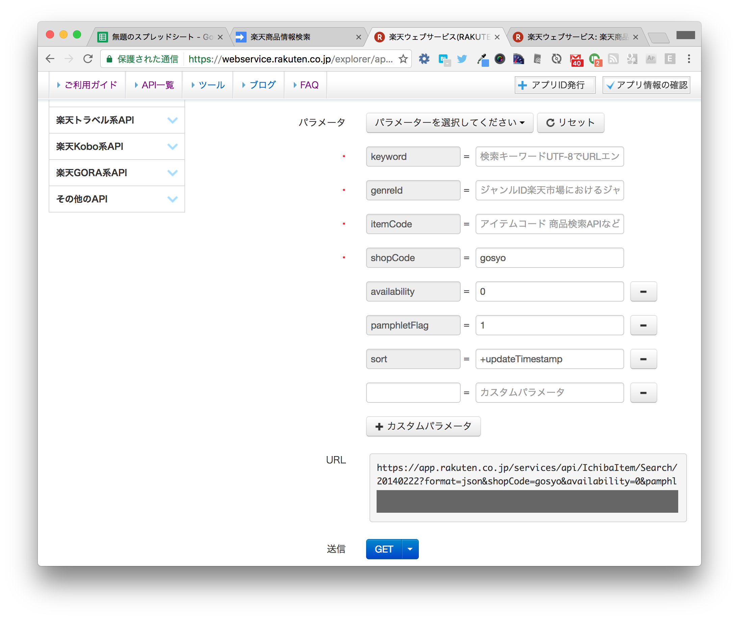Click the アプリID発行 button
The height and width of the screenshot is (620, 739).
pyautogui.click(x=555, y=85)
